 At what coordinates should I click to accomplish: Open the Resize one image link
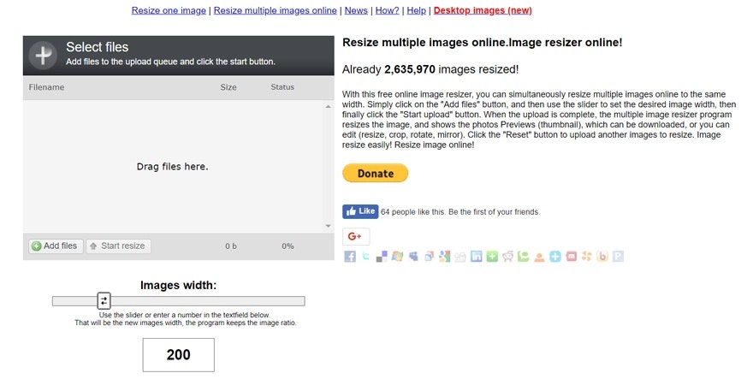pos(169,10)
